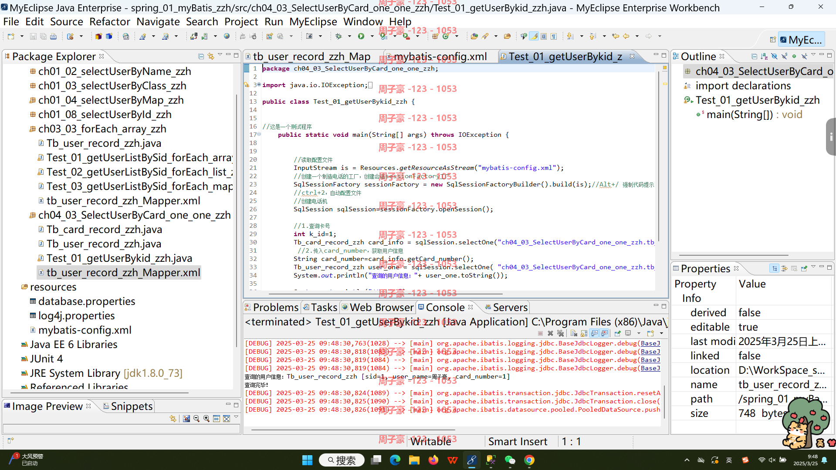Viewport: 836px width, 470px height.
Task: Click the editor horizontal scrollbar
Action: click(x=386, y=294)
